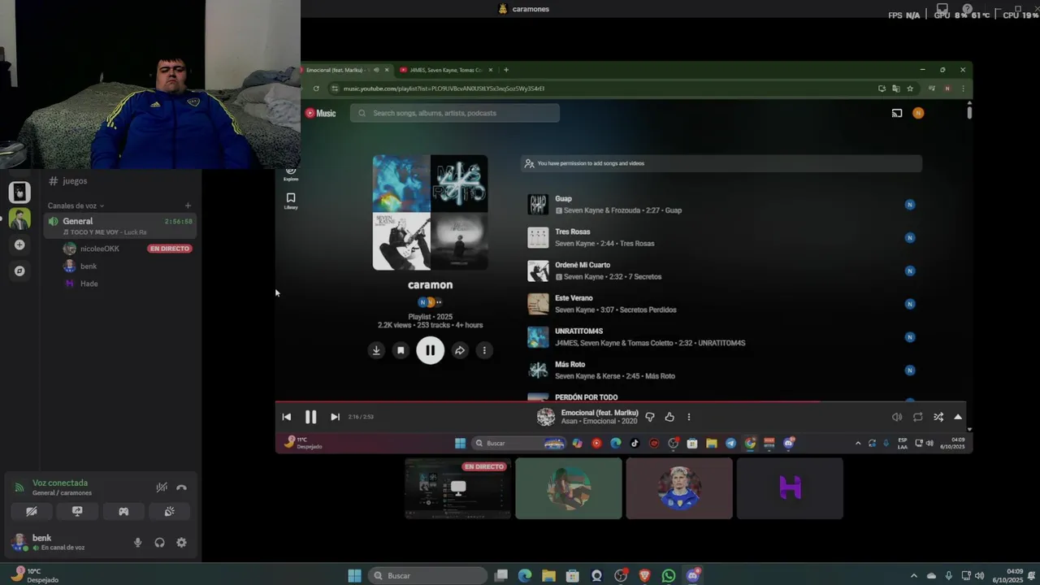The width and height of the screenshot is (1040, 585).
Task: Reload the YouTube Music page
Action: pos(316,89)
